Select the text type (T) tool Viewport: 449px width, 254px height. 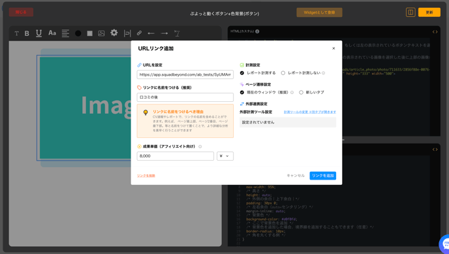[16, 33]
